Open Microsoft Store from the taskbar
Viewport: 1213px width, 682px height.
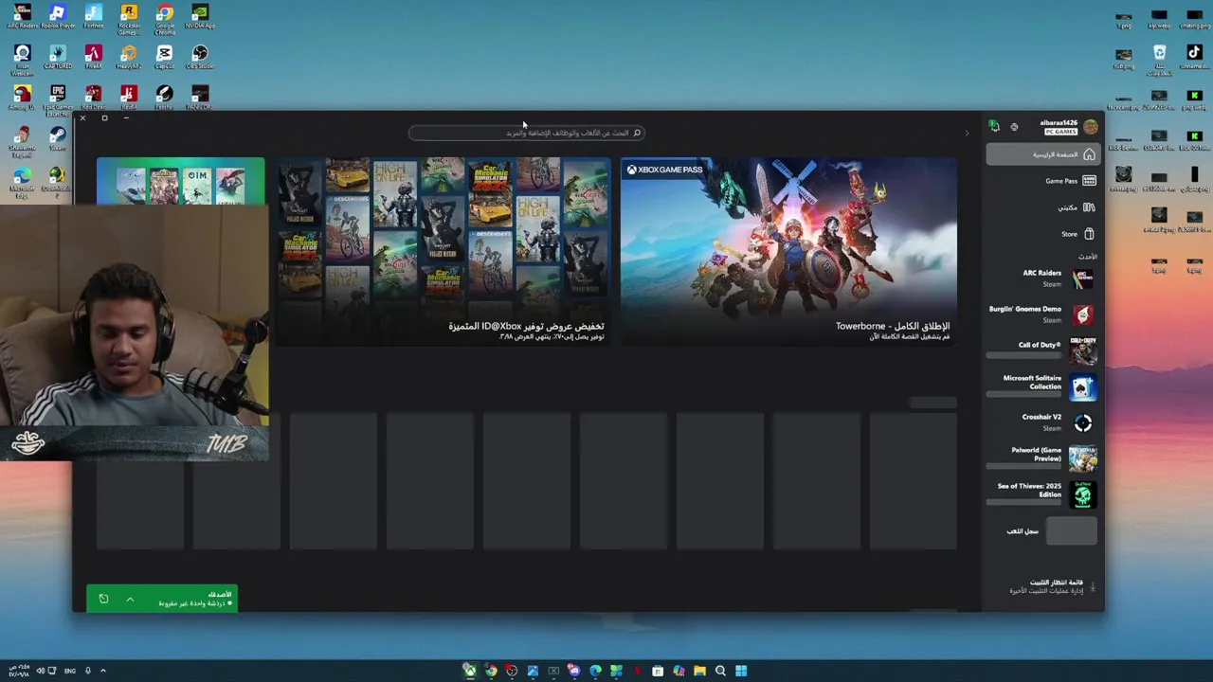pos(658,671)
